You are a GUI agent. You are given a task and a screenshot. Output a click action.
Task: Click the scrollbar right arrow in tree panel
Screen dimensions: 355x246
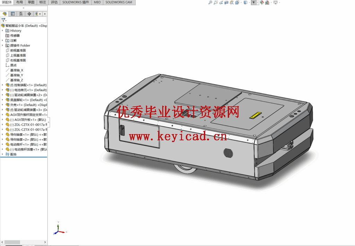point(45,242)
